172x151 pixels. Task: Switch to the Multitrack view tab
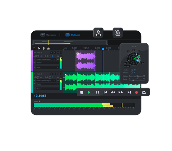tap(73, 35)
